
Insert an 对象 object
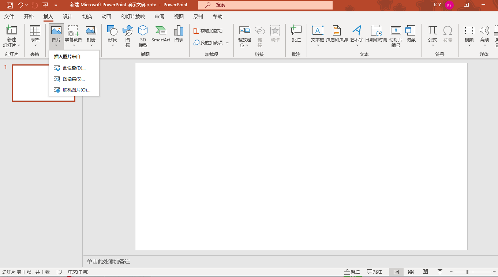point(411,34)
